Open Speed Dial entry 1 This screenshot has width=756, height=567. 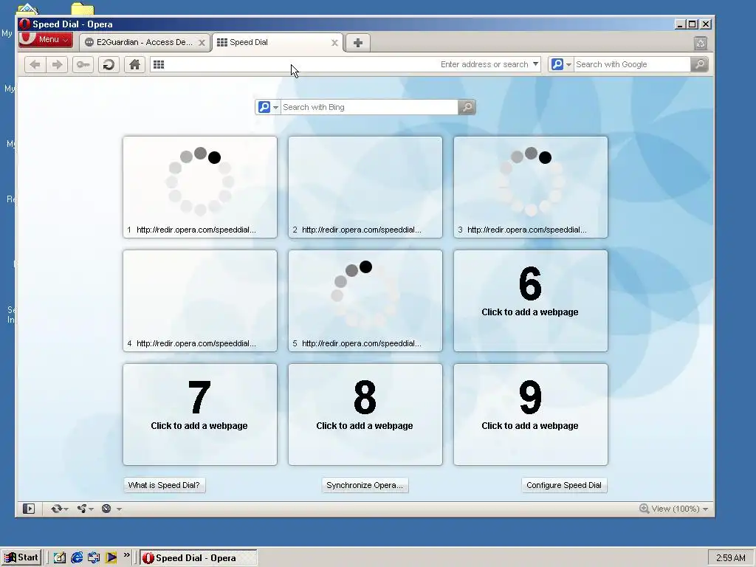click(x=200, y=187)
